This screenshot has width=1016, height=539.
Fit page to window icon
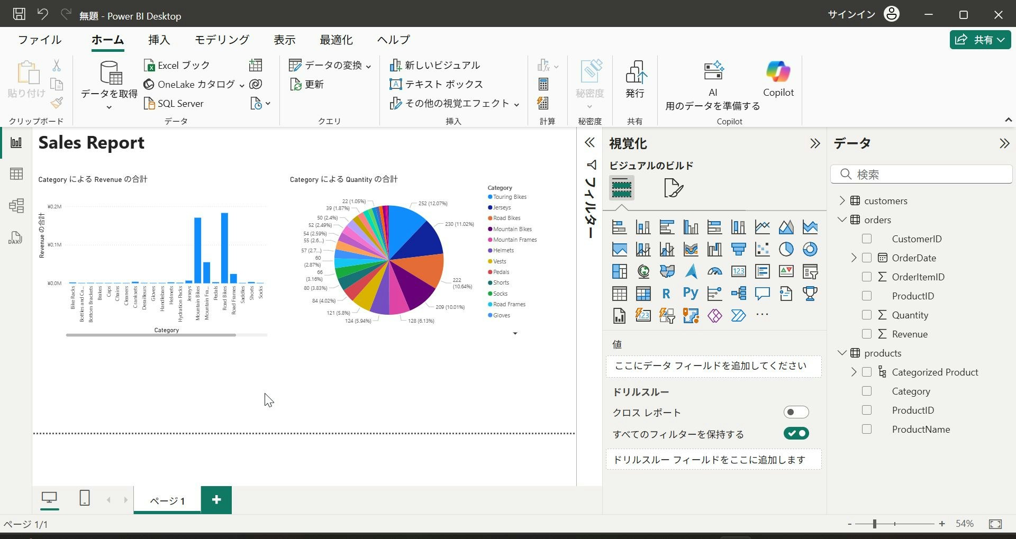995,524
